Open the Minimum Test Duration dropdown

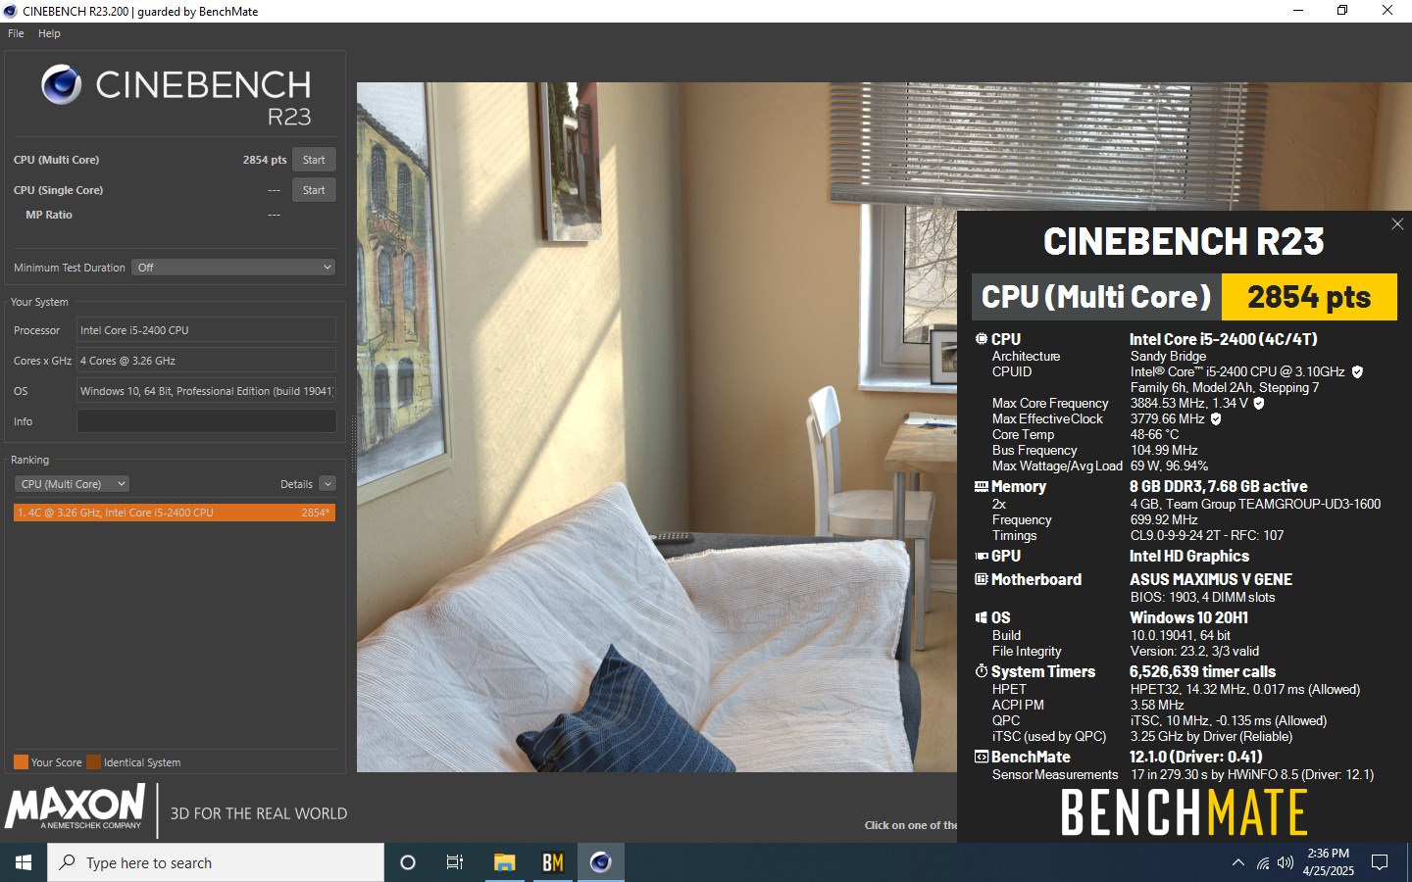(233, 268)
